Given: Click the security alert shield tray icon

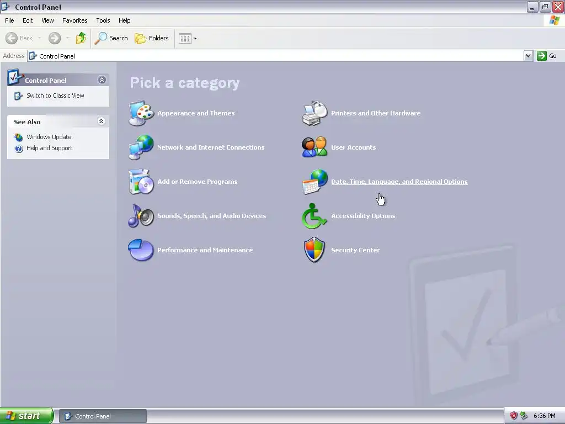Looking at the screenshot, I should (514, 416).
